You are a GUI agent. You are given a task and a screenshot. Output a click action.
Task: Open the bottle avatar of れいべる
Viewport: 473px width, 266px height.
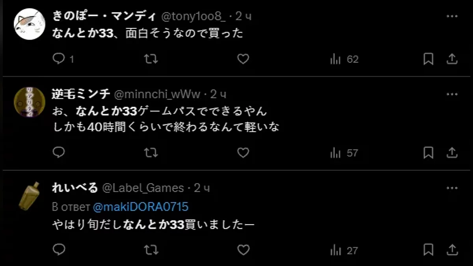click(x=30, y=195)
